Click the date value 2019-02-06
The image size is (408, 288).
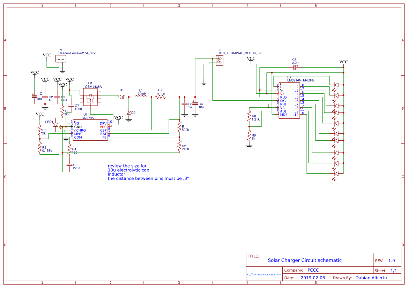tap(313, 278)
